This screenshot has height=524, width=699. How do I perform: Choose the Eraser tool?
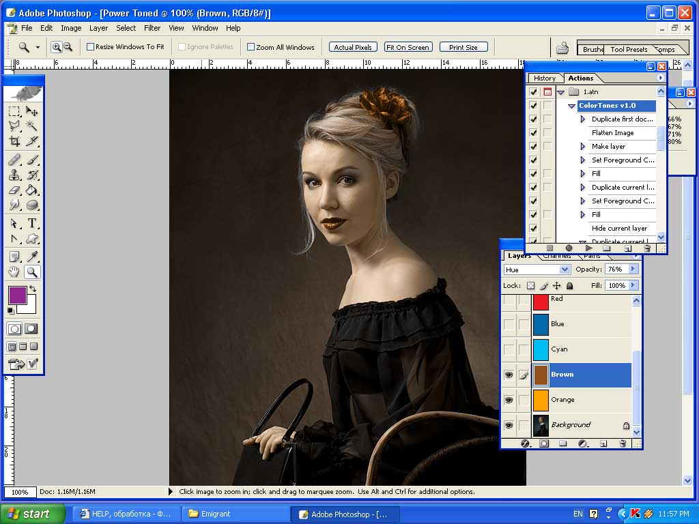(14, 190)
